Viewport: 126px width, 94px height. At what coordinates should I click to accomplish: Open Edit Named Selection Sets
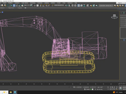click(52, 5)
